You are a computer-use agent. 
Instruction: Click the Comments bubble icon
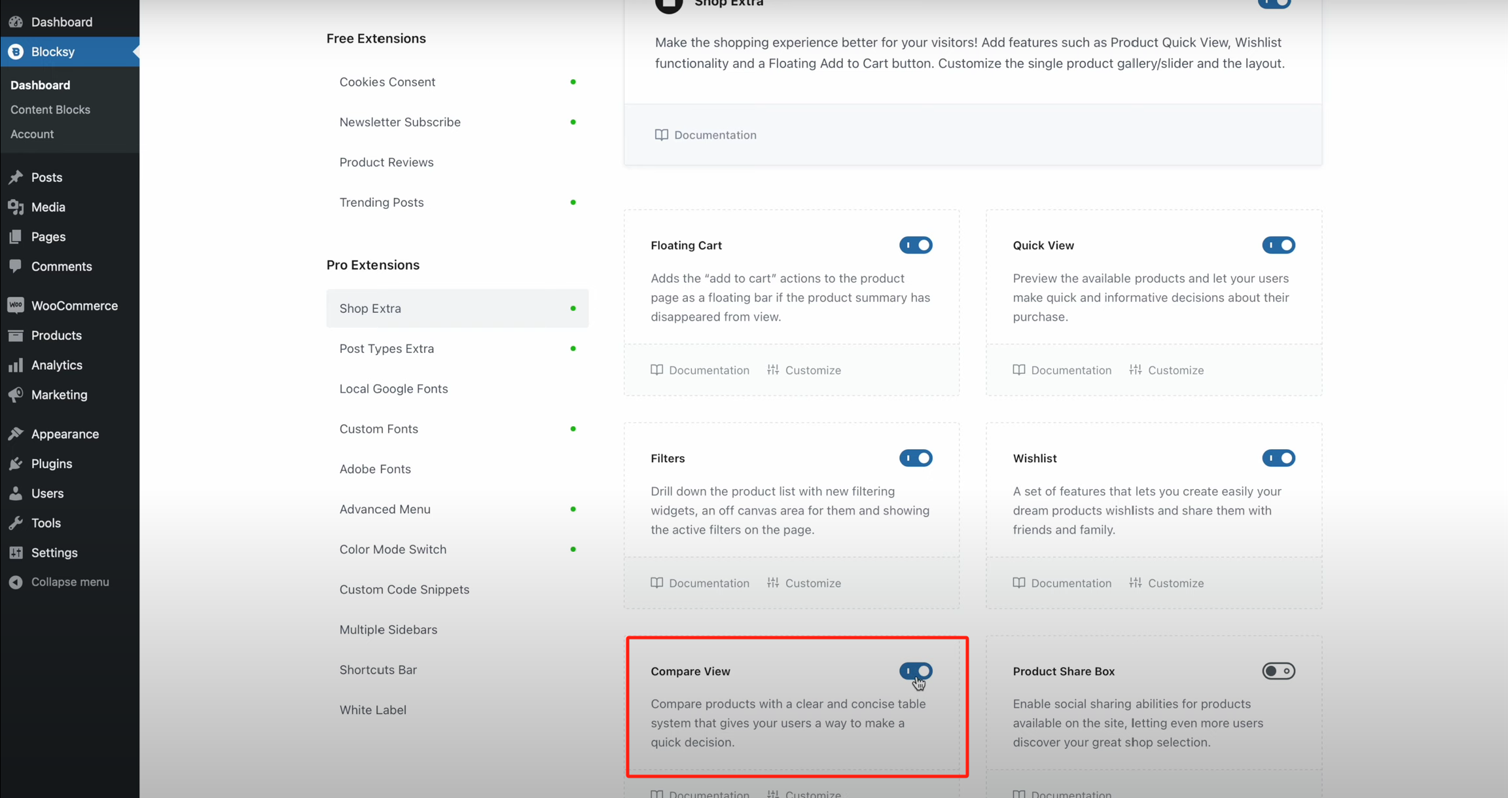(x=16, y=266)
